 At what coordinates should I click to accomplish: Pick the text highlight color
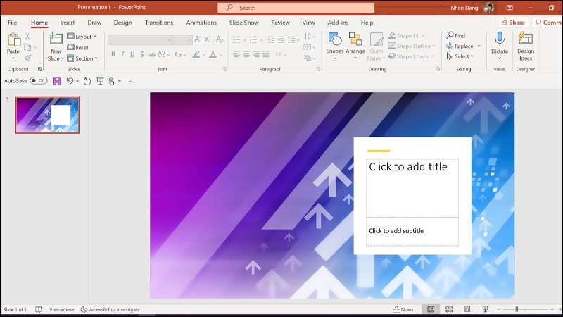196,55
